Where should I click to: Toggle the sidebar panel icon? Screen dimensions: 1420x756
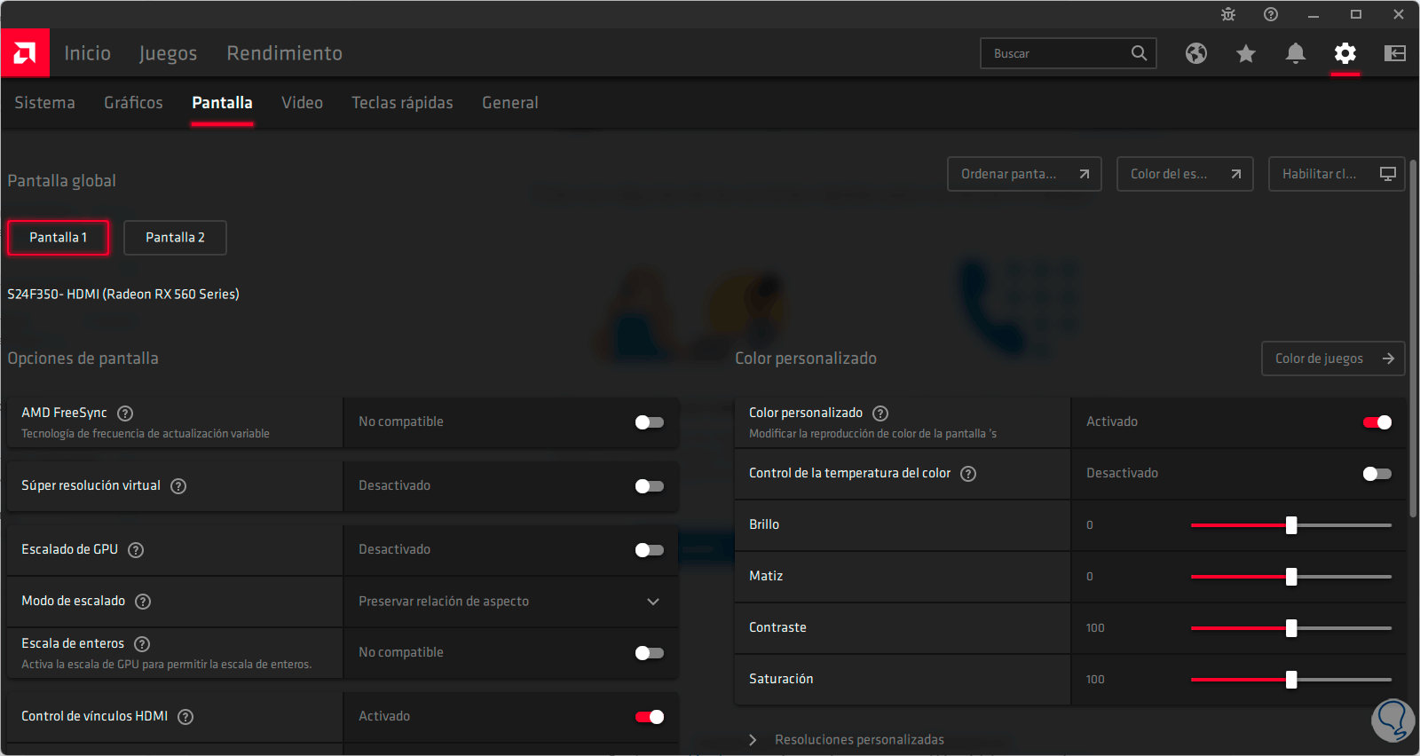tap(1395, 53)
